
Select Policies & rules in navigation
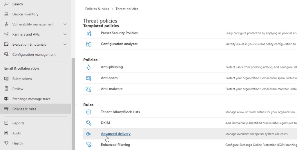24,109
